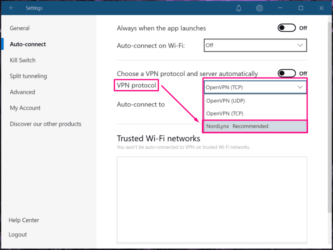Minimize the Settings window

[x=281, y=8]
